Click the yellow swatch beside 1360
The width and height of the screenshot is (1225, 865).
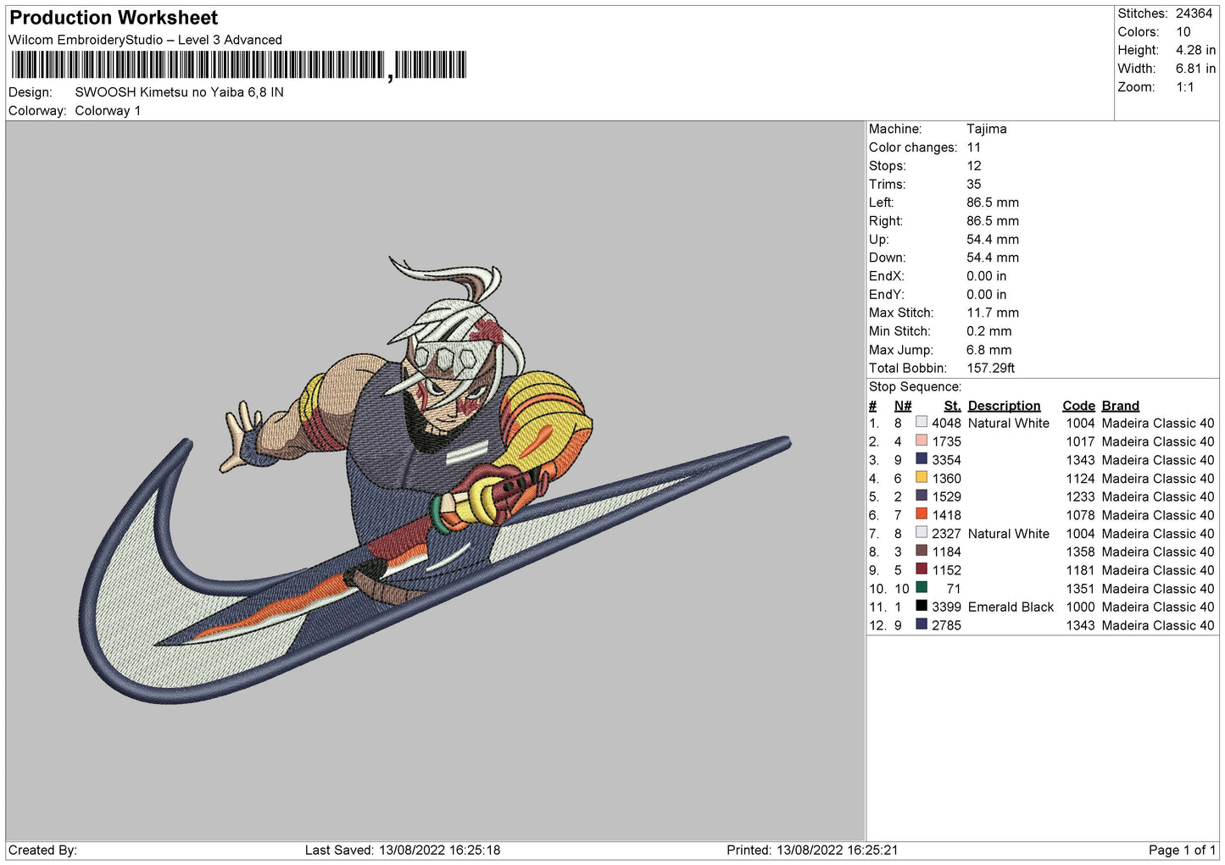coord(922,478)
